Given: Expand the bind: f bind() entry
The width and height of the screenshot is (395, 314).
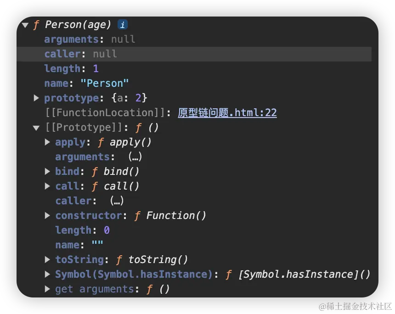Looking at the screenshot, I should click(x=47, y=172).
